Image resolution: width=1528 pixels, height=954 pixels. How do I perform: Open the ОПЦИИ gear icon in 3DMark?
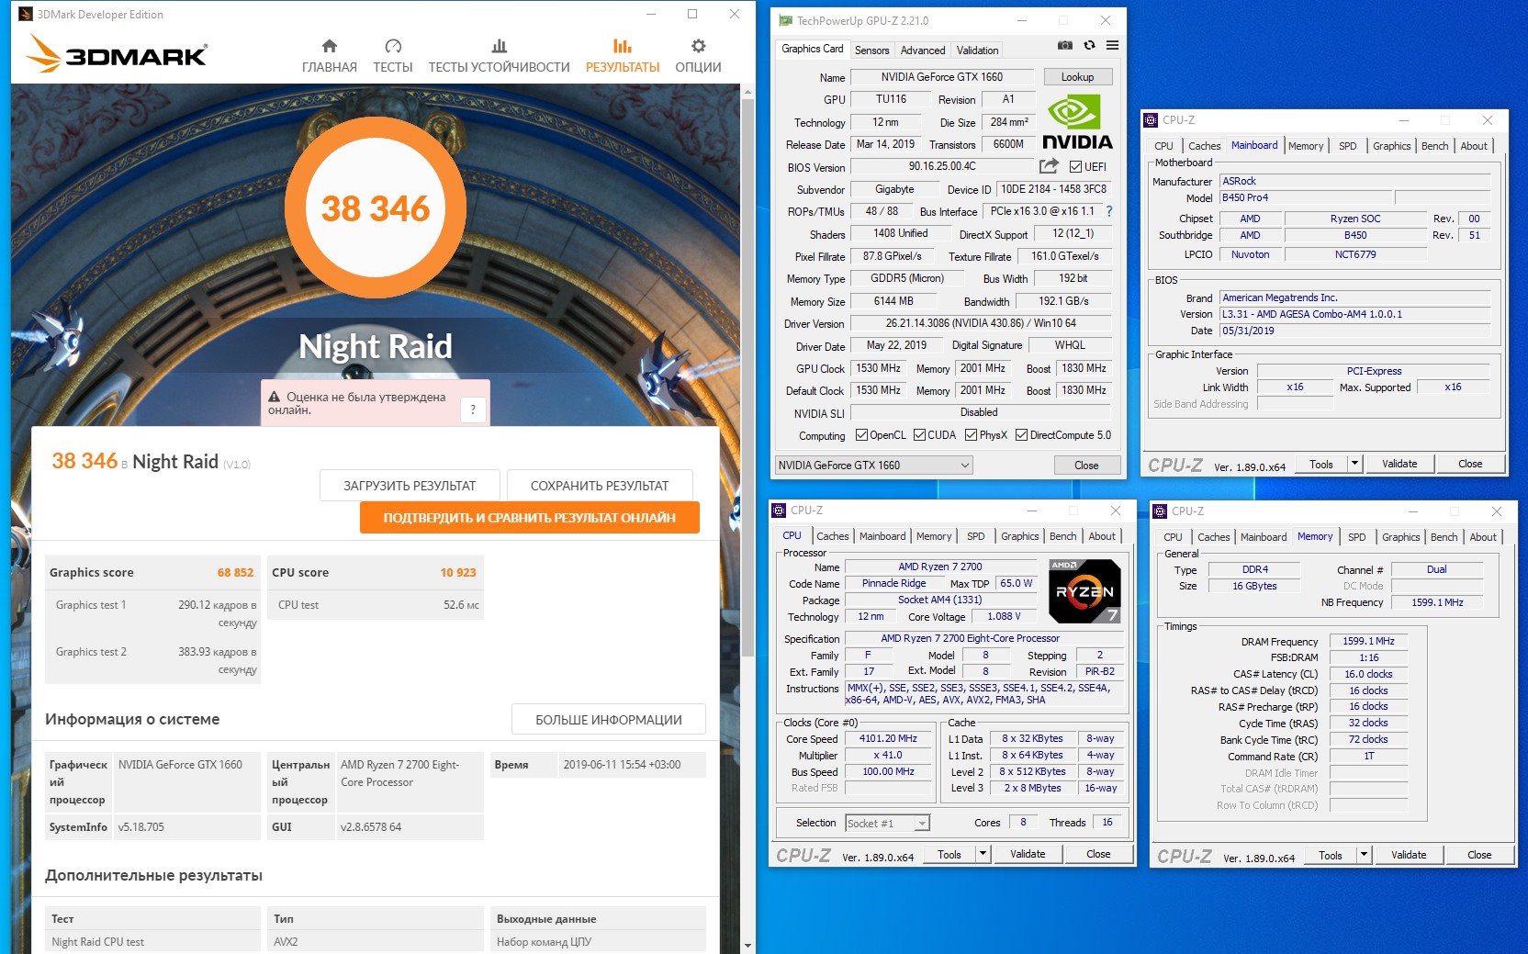(x=699, y=46)
